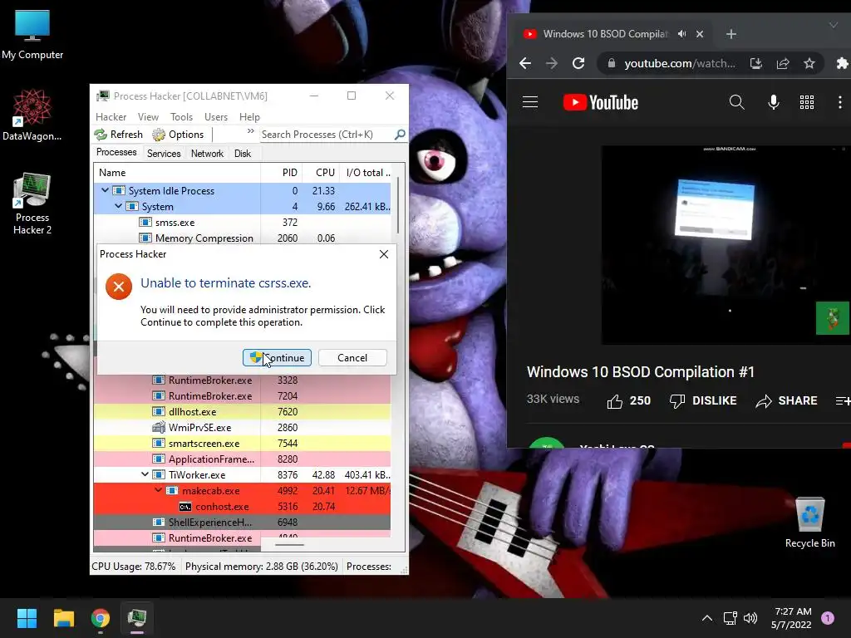
Task: Select the conhost.exe process row
Action: click(242, 506)
